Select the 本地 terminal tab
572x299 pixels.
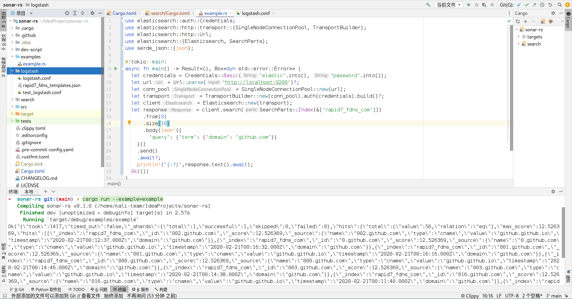click(x=29, y=191)
